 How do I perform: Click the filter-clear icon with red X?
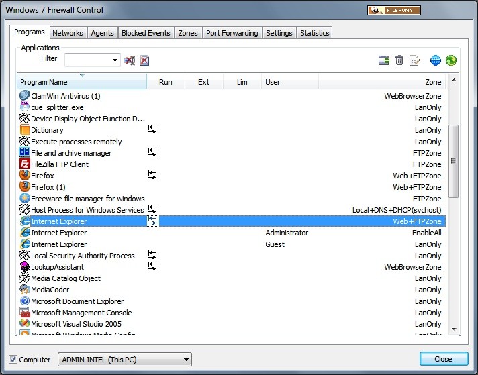pos(130,60)
